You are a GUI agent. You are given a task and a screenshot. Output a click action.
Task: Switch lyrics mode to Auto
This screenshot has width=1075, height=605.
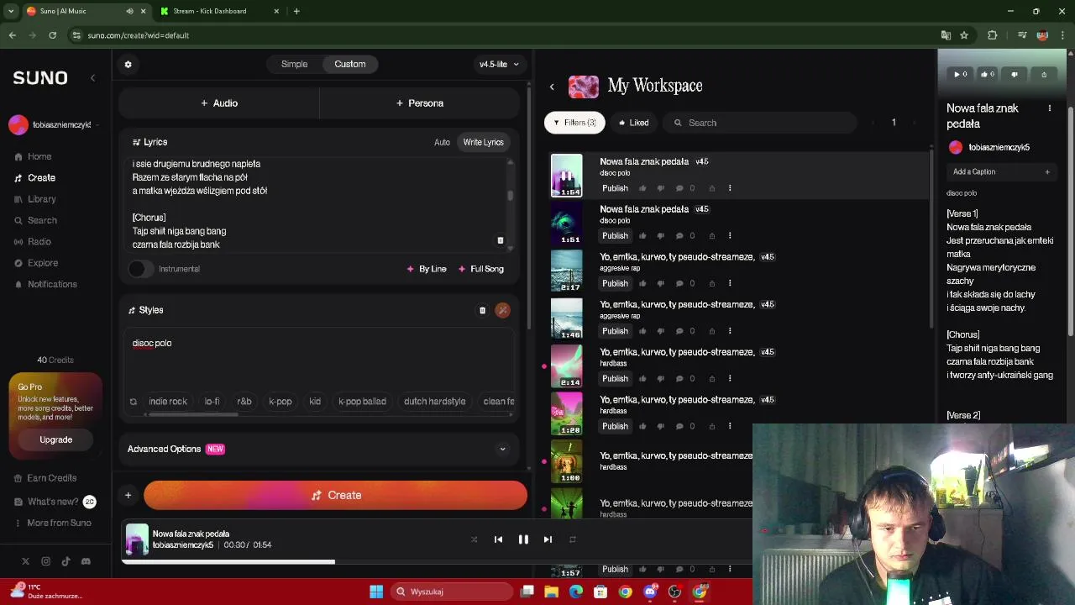pos(442,142)
